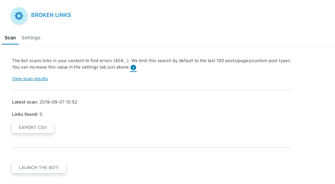Click the '(404...)' text in the description
This screenshot has width=335, height=184.
121,61
